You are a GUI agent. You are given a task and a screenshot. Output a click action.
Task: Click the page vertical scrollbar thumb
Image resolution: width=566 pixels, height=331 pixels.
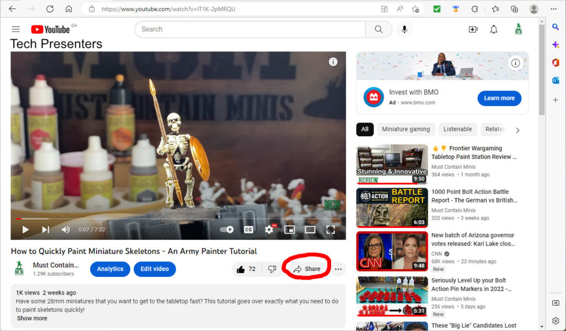coord(542,70)
